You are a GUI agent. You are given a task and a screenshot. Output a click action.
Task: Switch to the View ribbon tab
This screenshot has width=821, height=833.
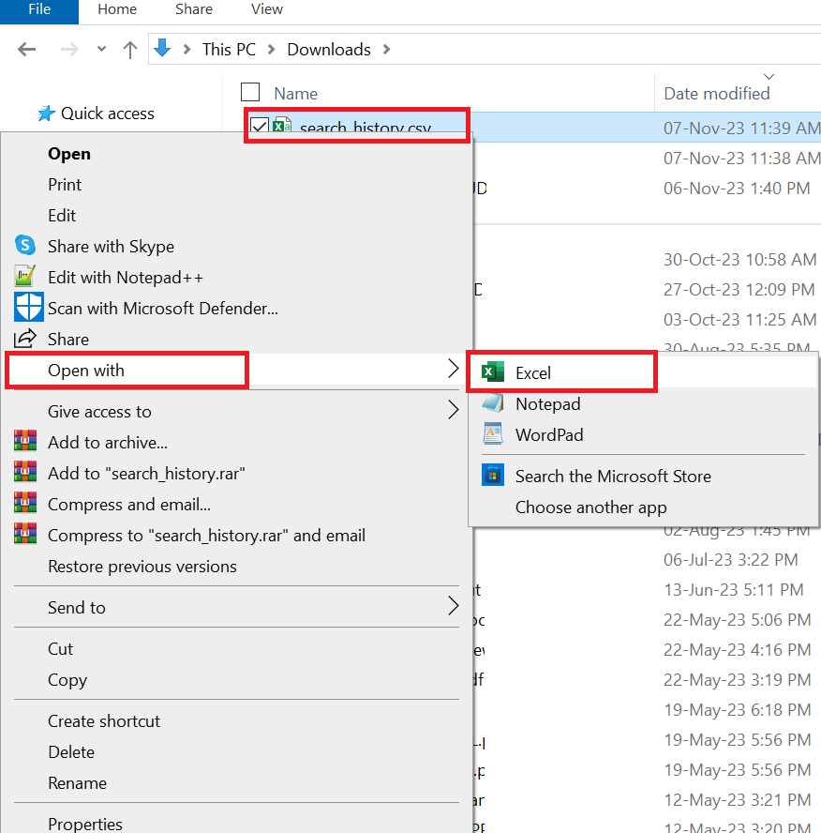267,9
